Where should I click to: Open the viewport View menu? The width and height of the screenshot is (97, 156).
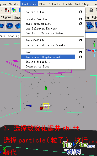point(3,36)
